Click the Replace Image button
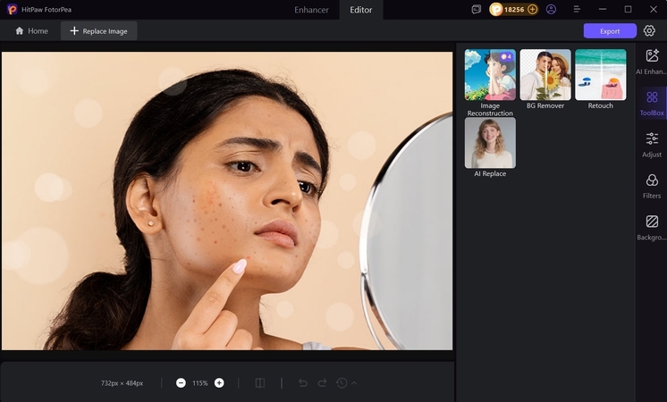 click(x=98, y=30)
